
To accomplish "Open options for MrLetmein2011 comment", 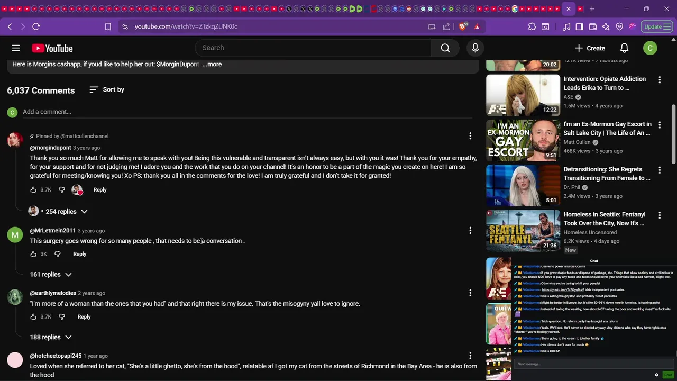I will (470, 230).
